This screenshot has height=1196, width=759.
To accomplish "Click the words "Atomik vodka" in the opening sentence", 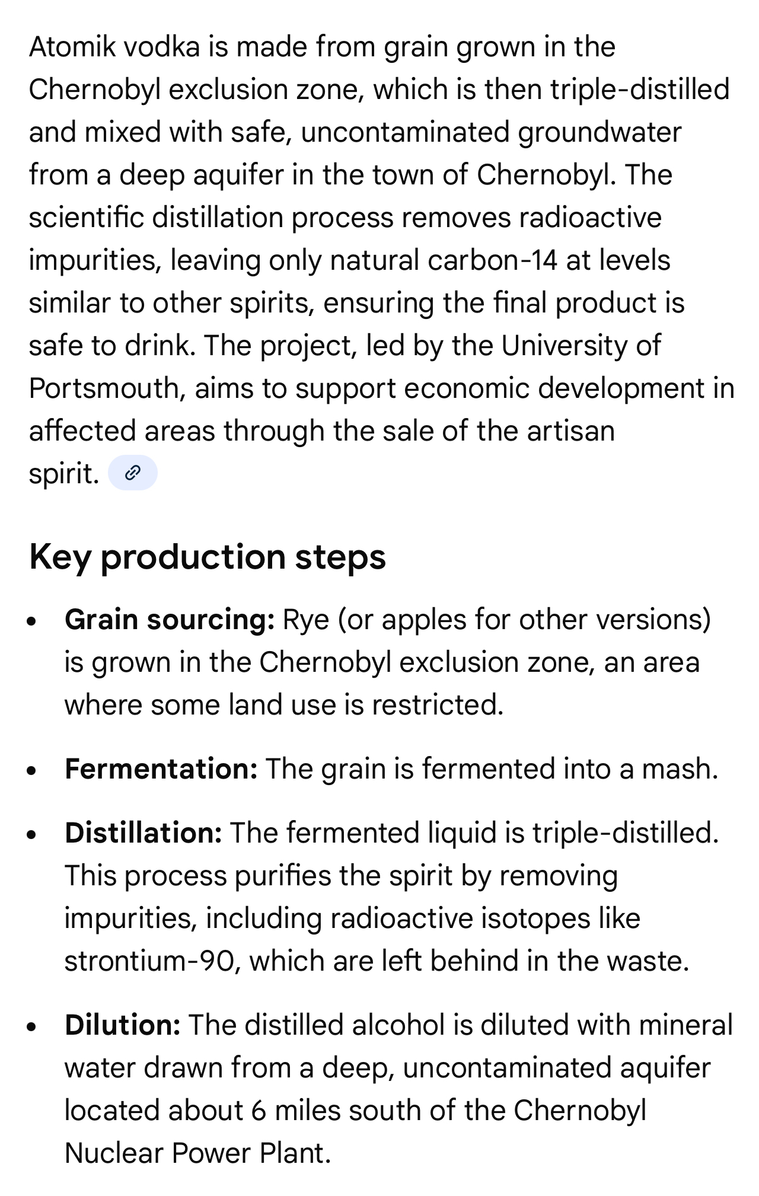I will click(114, 47).
